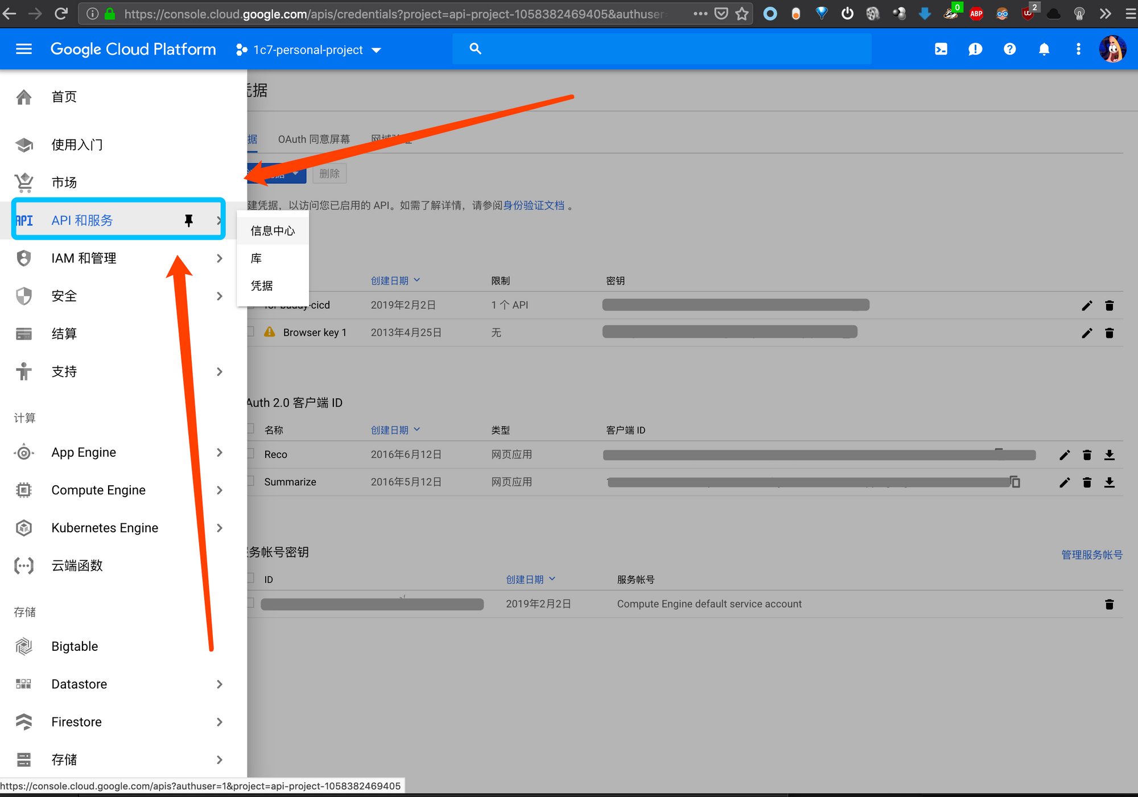Switch to the OAuth 同意屏幕 tab
The width and height of the screenshot is (1138, 797).
[x=314, y=139]
